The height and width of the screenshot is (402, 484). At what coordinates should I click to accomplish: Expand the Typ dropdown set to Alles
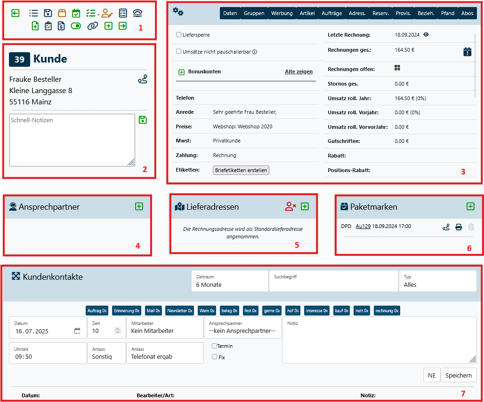point(437,281)
